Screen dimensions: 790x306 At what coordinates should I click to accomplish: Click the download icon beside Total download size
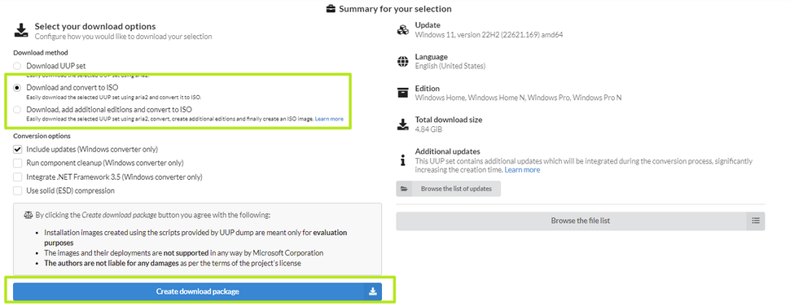pos(402,125)
